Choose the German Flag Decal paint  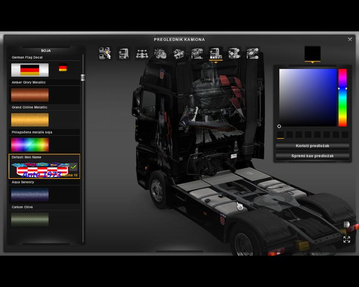click(x=30, y=70)
